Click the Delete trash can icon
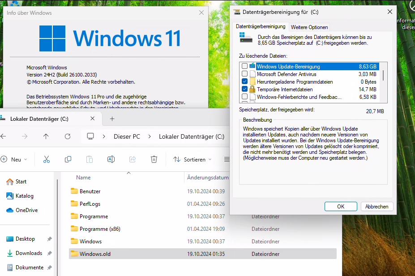The height and width of the screenshot is (276, 415). point(154,159)
